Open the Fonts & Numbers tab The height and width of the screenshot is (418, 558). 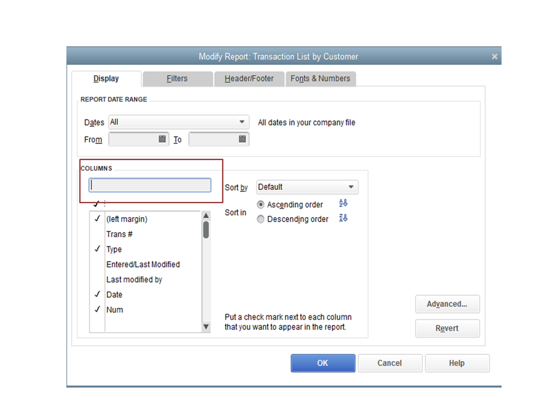click(x=320, y=79)
